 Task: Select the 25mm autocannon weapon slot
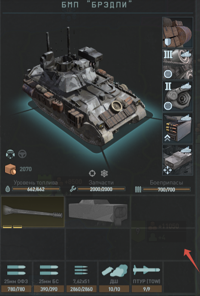pos(33,212)
